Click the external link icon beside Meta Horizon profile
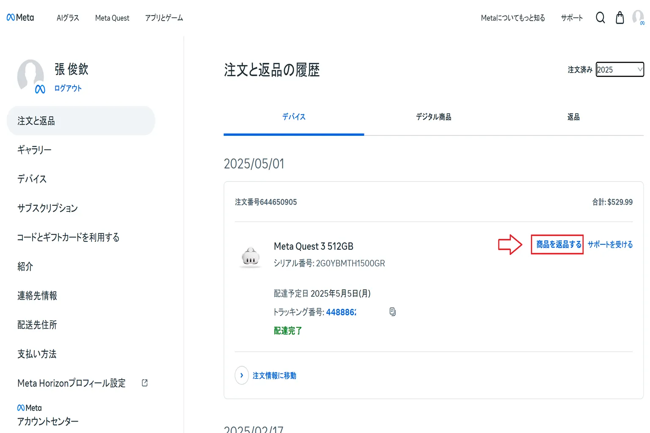 [145, 383]
